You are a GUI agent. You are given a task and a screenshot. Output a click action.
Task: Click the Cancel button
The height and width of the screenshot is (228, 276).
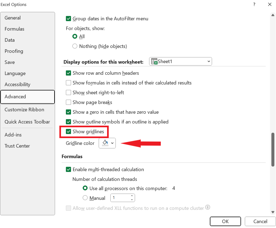(260, 222)
